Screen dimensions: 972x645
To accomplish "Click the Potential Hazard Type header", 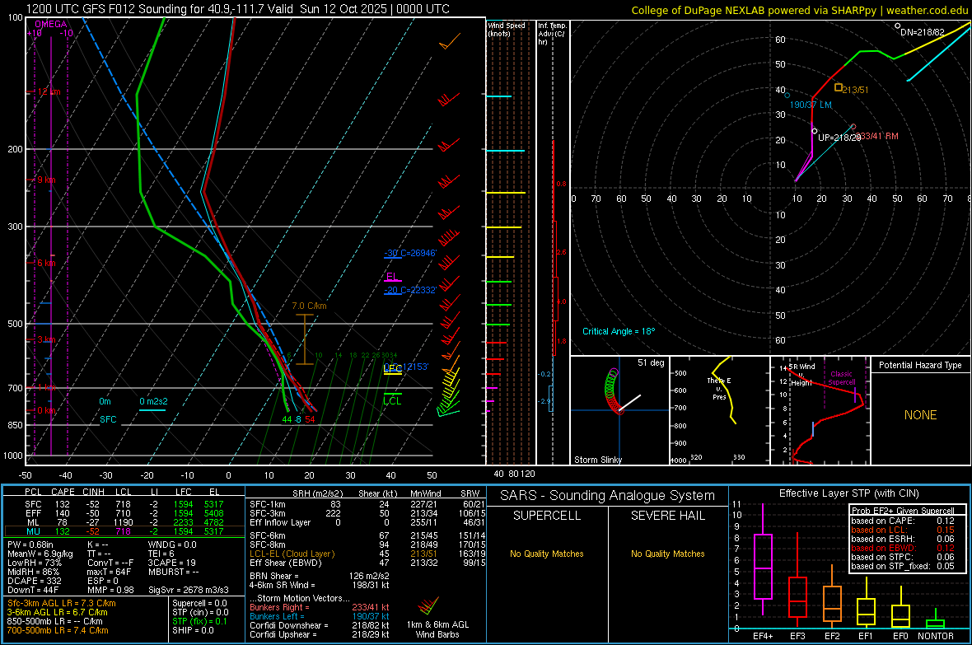I will coord(921,365).
